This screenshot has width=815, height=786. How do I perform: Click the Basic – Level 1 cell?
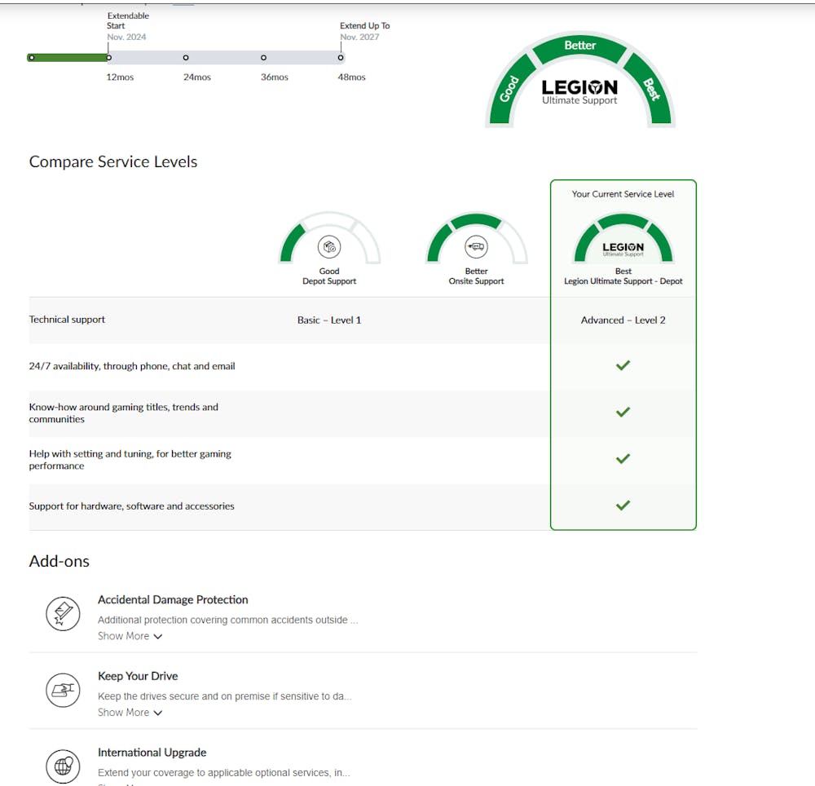[x=329, y=320]
